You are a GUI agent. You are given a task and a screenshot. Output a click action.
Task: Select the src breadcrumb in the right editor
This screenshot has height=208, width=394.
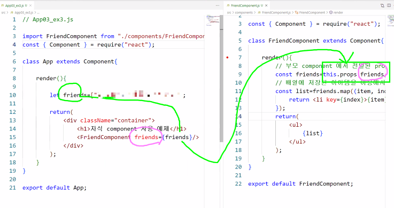pyautogui.click(x=229, y=12)
